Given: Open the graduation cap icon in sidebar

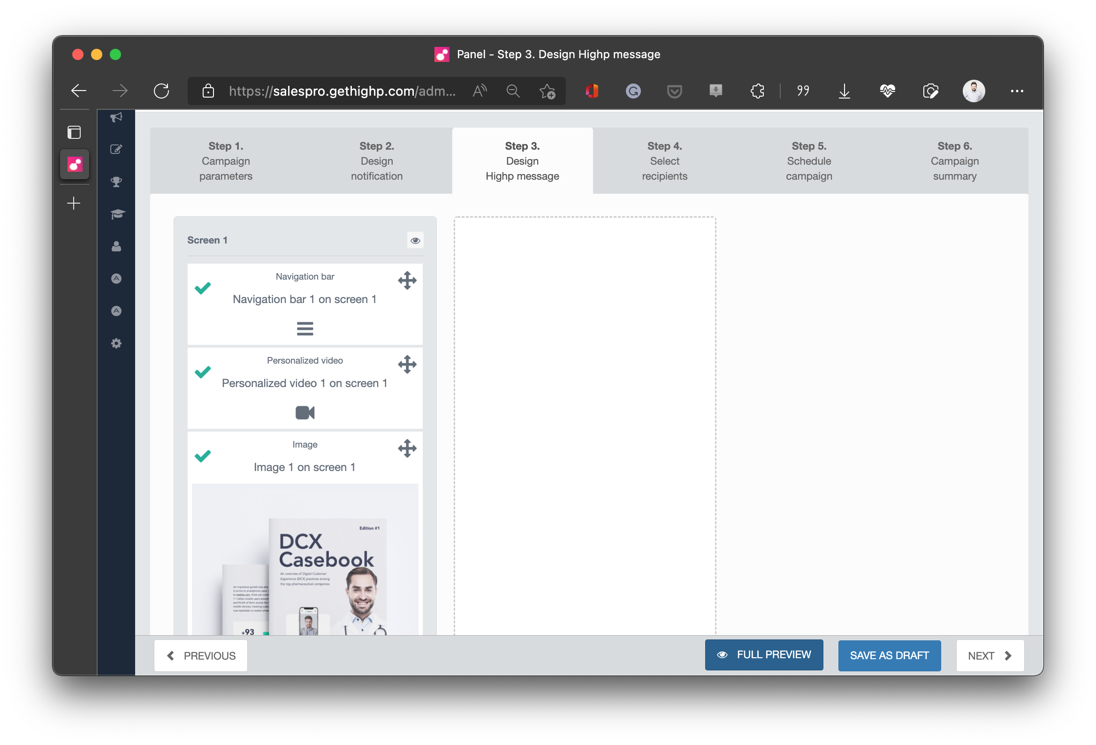Looking at the screenshot, I should (117, 214).
